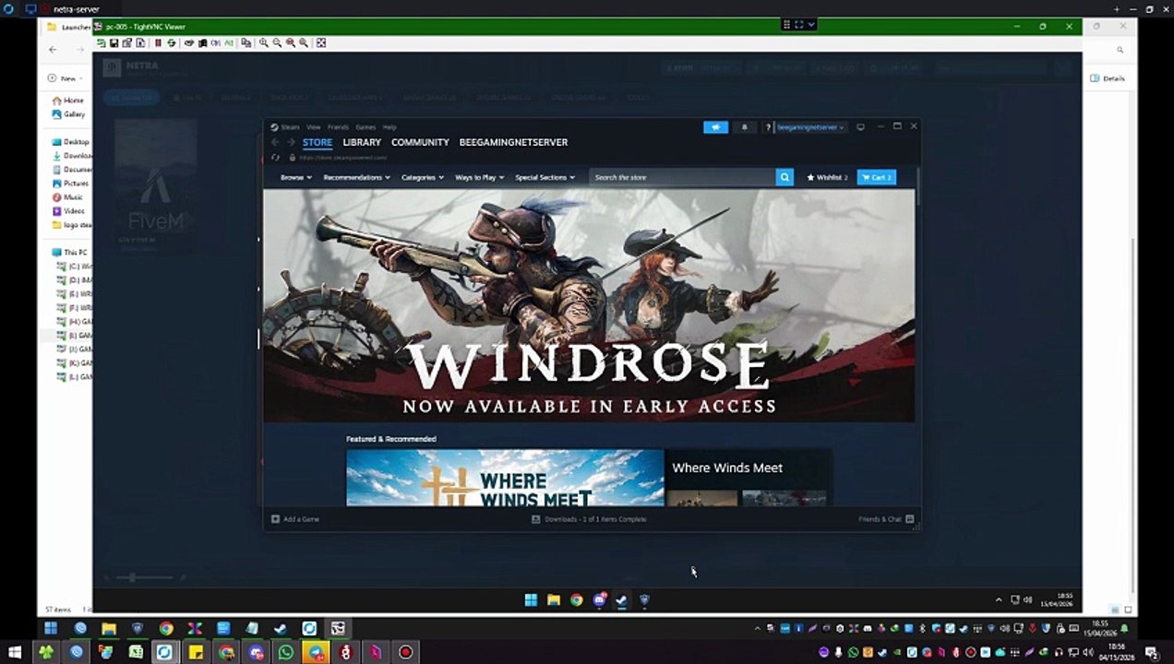Viewport: 1174px width, 664px height.
Task: Expand the Recommendations dropdown
Action: tap(356, 177)
